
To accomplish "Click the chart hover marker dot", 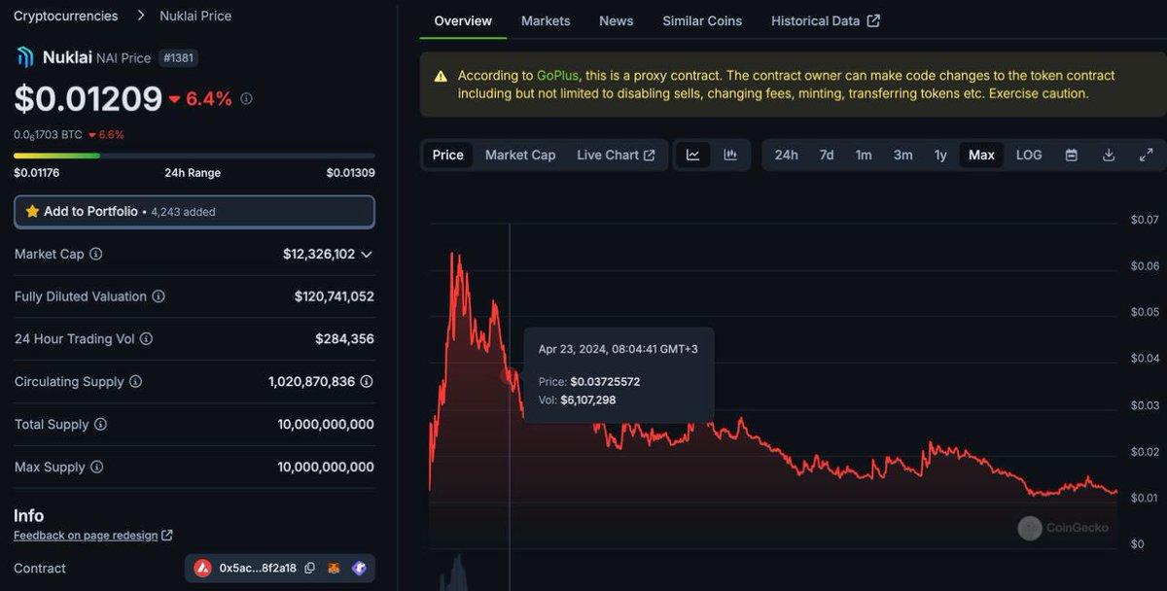I will [x=509, y=376].
